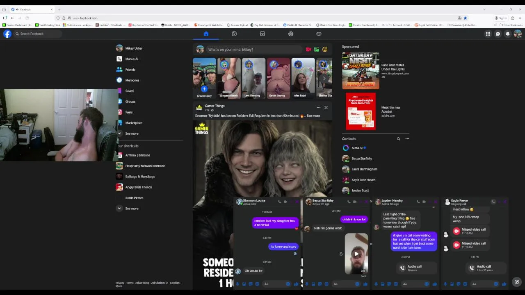The image size is (525, 295).
Task: Open the Race Your Mates sponsored ad
Action: tap(376, 71)
